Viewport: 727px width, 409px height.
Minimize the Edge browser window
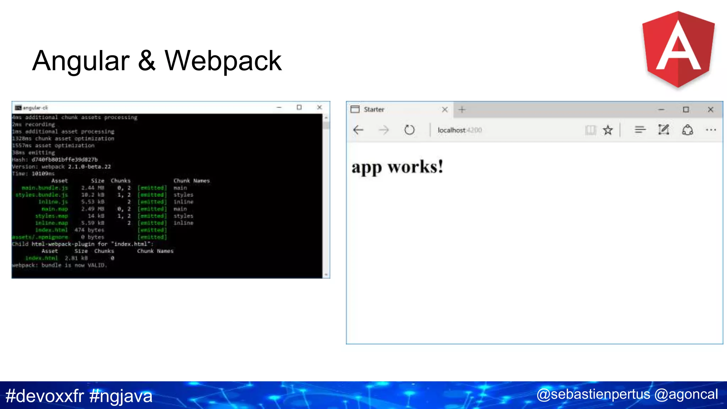click(661, 110)
